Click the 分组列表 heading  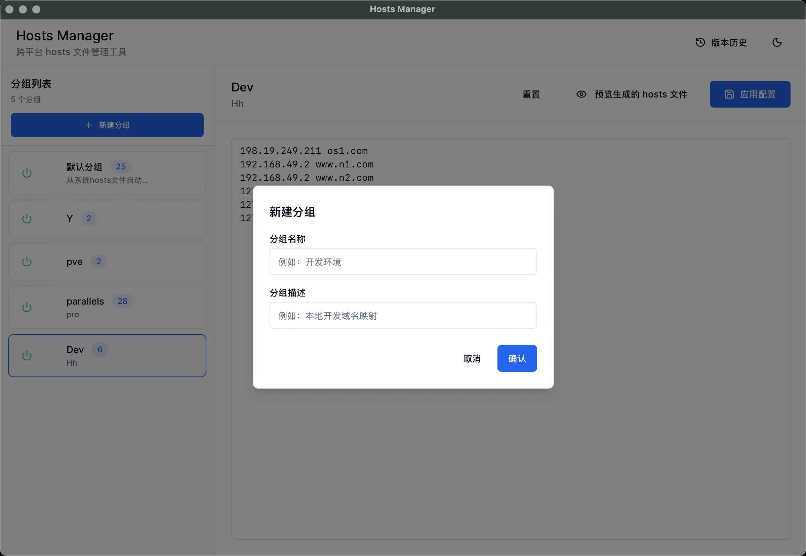(x=31, y=84)
